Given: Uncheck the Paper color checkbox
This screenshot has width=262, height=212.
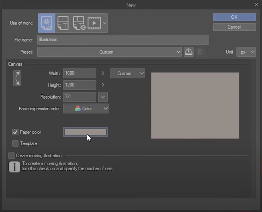Looking at the screenshot, I should [15, 132].
